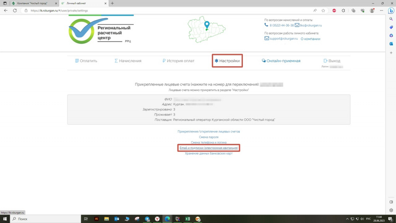The height and width of the screenshot is (223, 396).
Task: Open Task View on taskbar
Action: [86, 219]
